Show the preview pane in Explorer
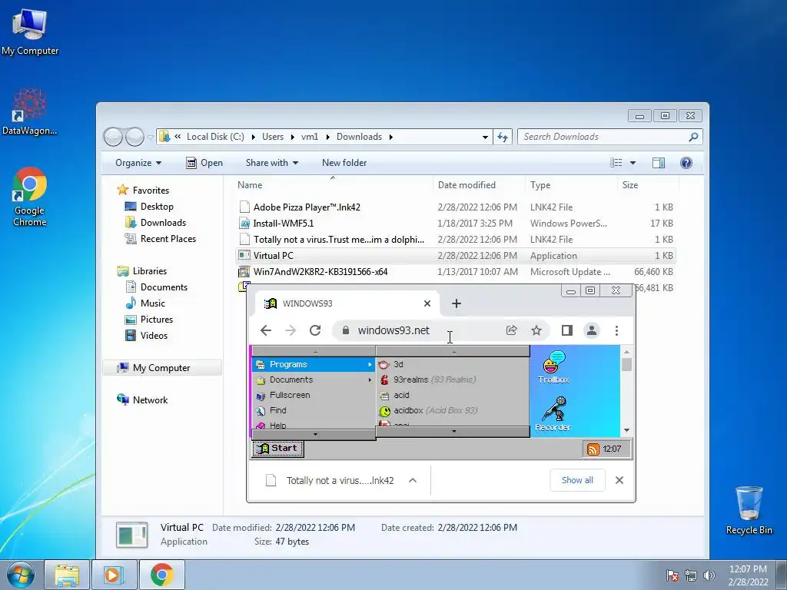787x590 pixels. click(x=659, y=163)
